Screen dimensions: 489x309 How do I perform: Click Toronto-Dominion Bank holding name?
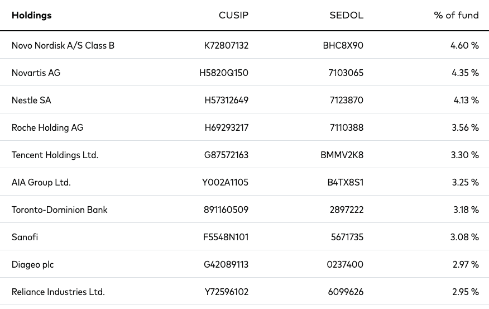[x=59, y=210]
